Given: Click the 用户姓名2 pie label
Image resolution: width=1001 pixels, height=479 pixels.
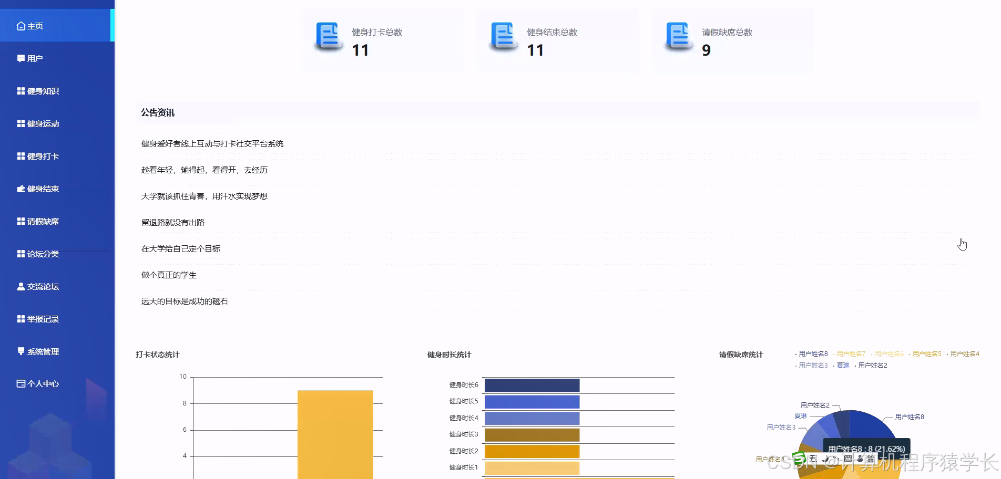Looking at the screenshot, I should tap(815, 405).
